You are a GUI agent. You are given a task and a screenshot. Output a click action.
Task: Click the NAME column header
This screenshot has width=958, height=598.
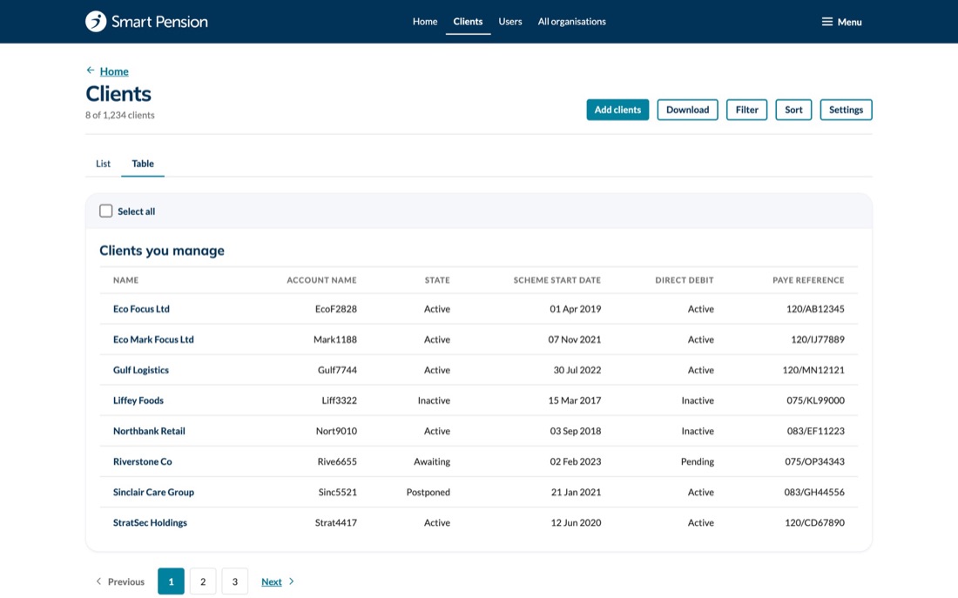click(x=126, y=280)
